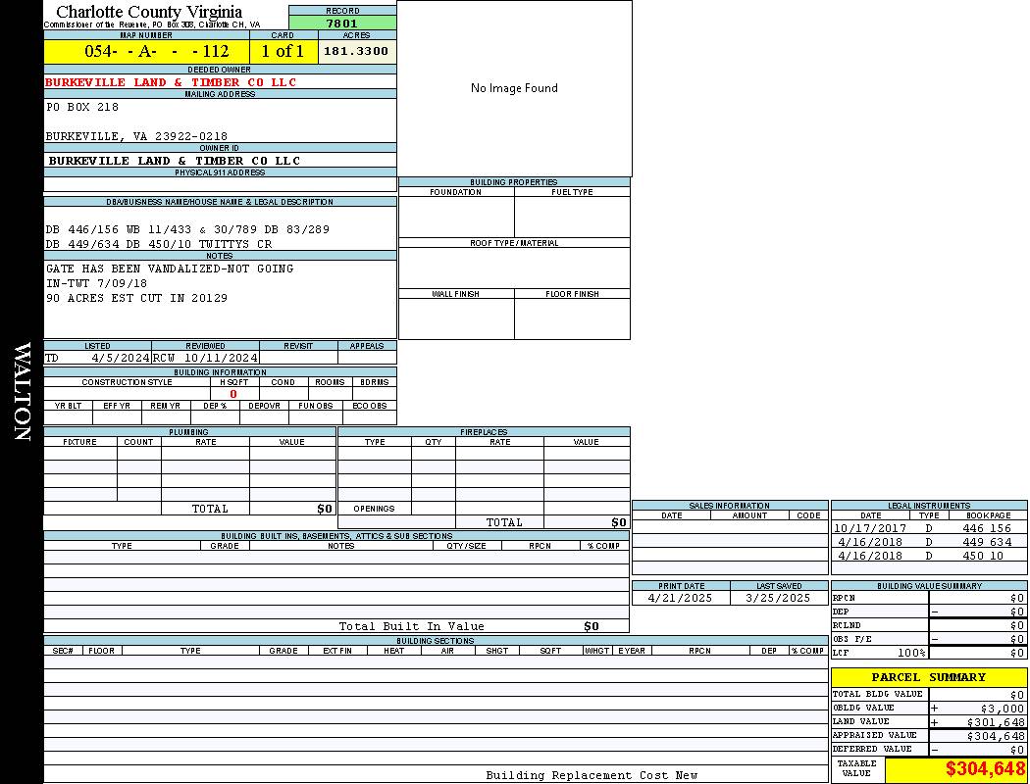Image resolution: width=1030 pixels, height=784 pixels.
Task: Open the 'No Image Found' photo placeholder
Action: click(514, 88)
